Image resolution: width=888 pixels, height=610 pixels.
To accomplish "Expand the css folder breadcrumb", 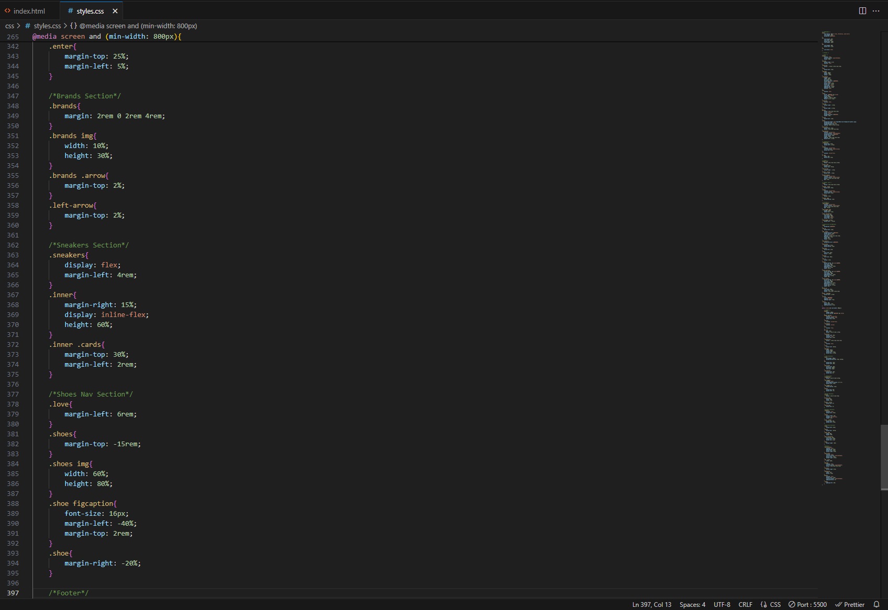I will click(9, 26).
